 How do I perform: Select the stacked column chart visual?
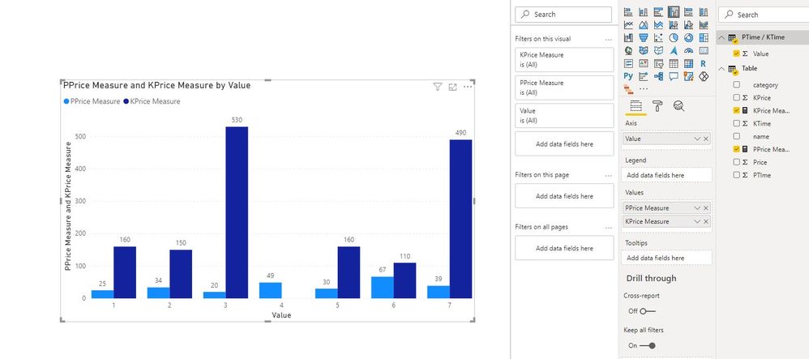(x=644, y=12)
